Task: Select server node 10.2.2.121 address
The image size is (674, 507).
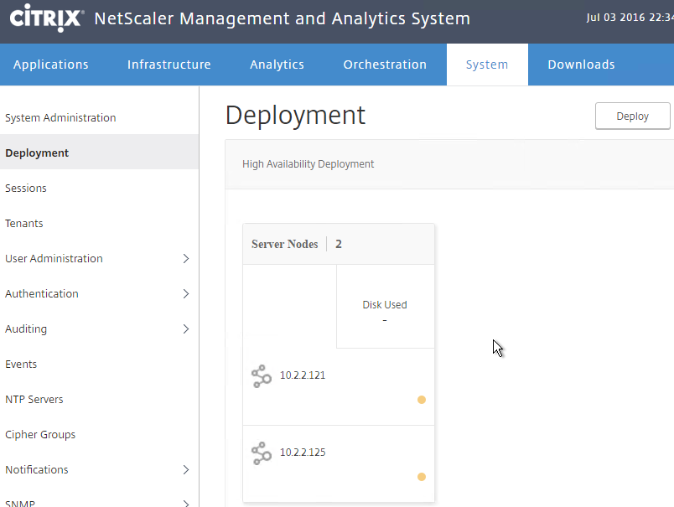Action: pos(303,375)
